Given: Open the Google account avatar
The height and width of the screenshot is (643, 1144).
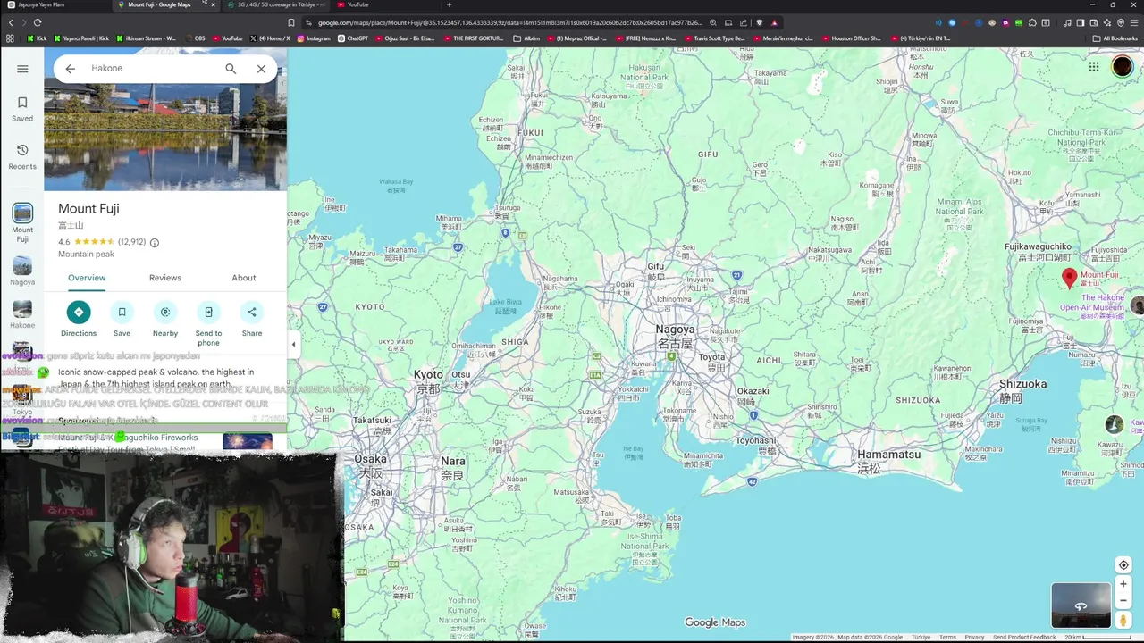Looking at the screenshot, I should 1123,67.
